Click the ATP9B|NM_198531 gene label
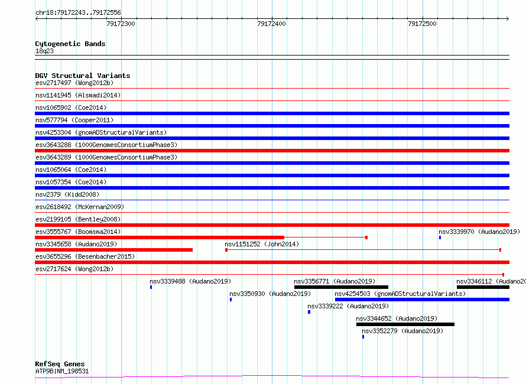 coord(62,371)
